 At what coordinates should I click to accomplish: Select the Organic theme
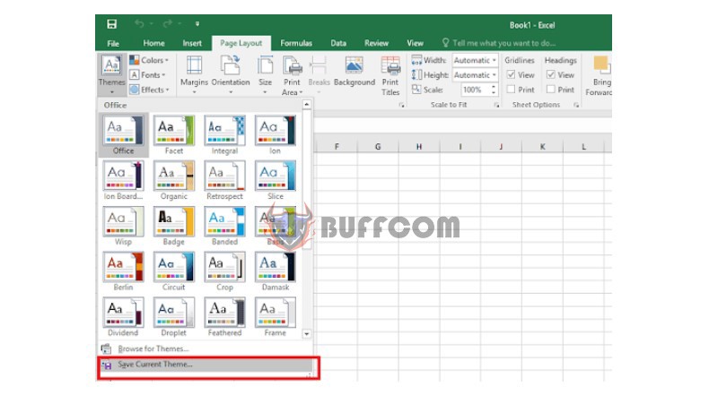coord(174,180)
